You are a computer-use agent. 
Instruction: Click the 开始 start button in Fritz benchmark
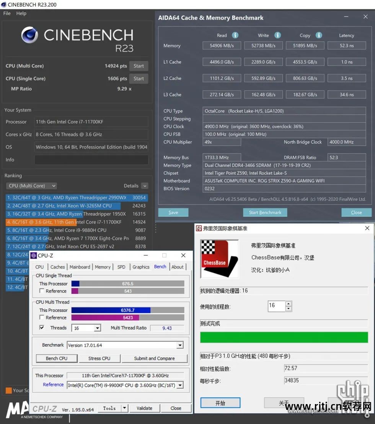(x=220, y=403)
